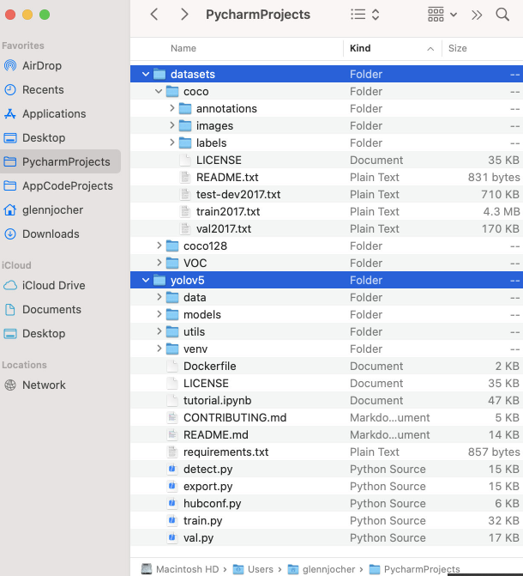
Task: Open Applications in the sidebar
Action: pyautogui.click(x=54, y=114)
